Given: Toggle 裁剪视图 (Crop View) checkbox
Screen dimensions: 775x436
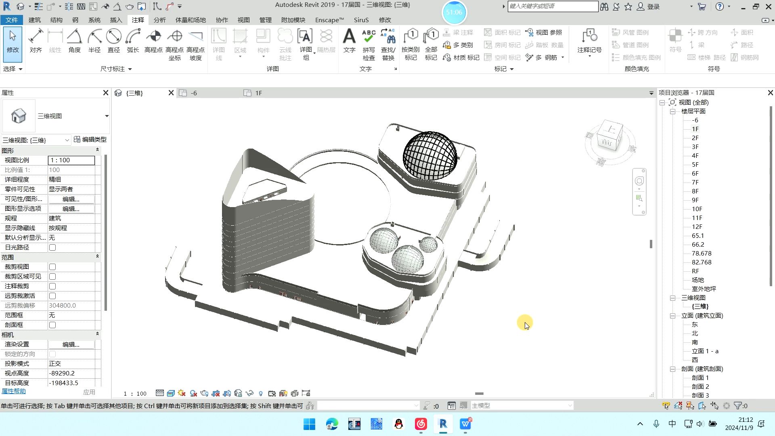Looking at the screenshot, I should pyautogui.click(x=52, y=267).
